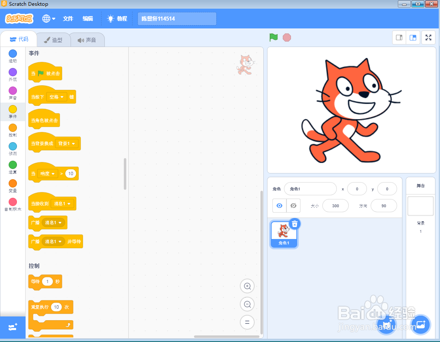Switch to the 造型 tab
The width and height of the screenshot is (440, 342).
coord(53,40)
